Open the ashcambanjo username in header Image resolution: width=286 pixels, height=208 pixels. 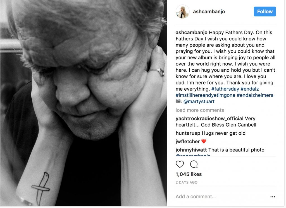(209, 12)
